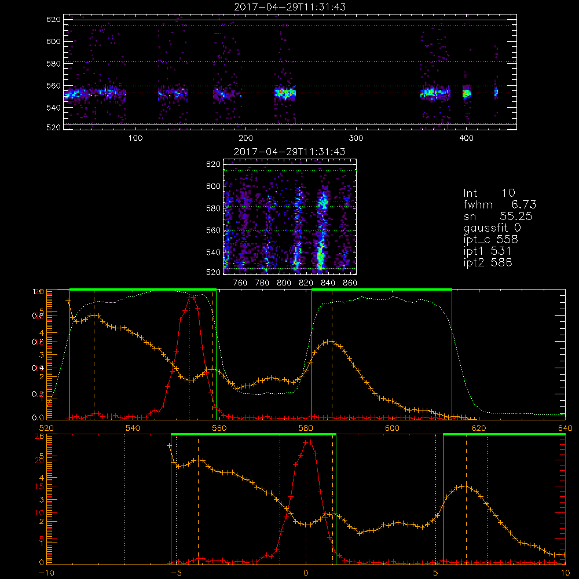Click red y-axis label '20' of bottom plot
This screenshot has height=579, width=579.
point(39,460)
